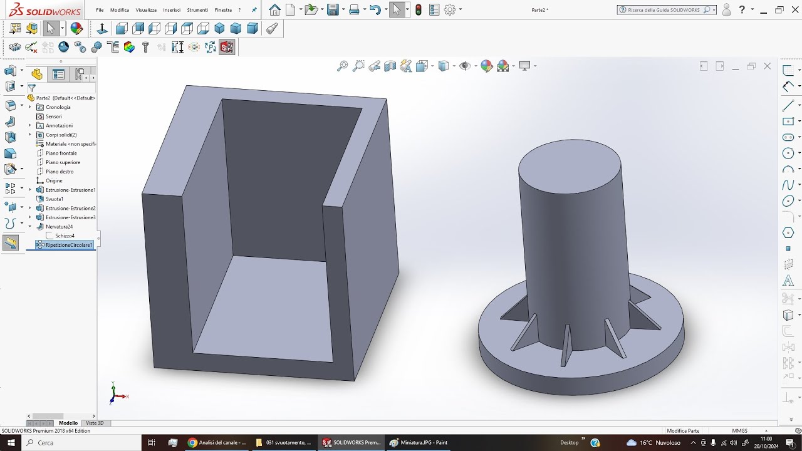Image resolution: width=802 pixels, height=451 pixels.
Task: Click the Shell feature icon in the left sidebar
Action: (x=11, y=137)
